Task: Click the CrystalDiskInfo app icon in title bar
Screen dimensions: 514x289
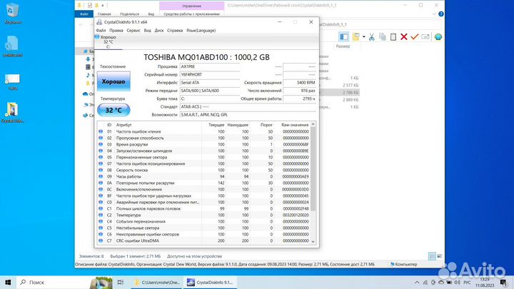Action: [x=99, y=22]
